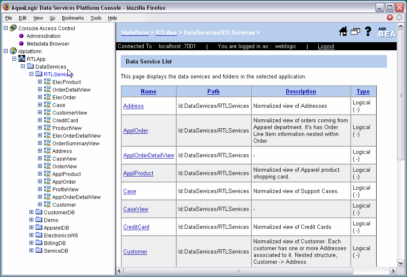
Task: Click the horizontal scrollbar left arrow
Action: point(119,271)
